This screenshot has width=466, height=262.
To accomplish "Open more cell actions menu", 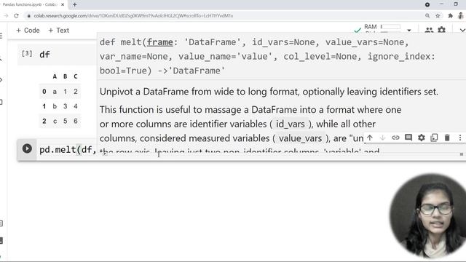I will [460, 138].
